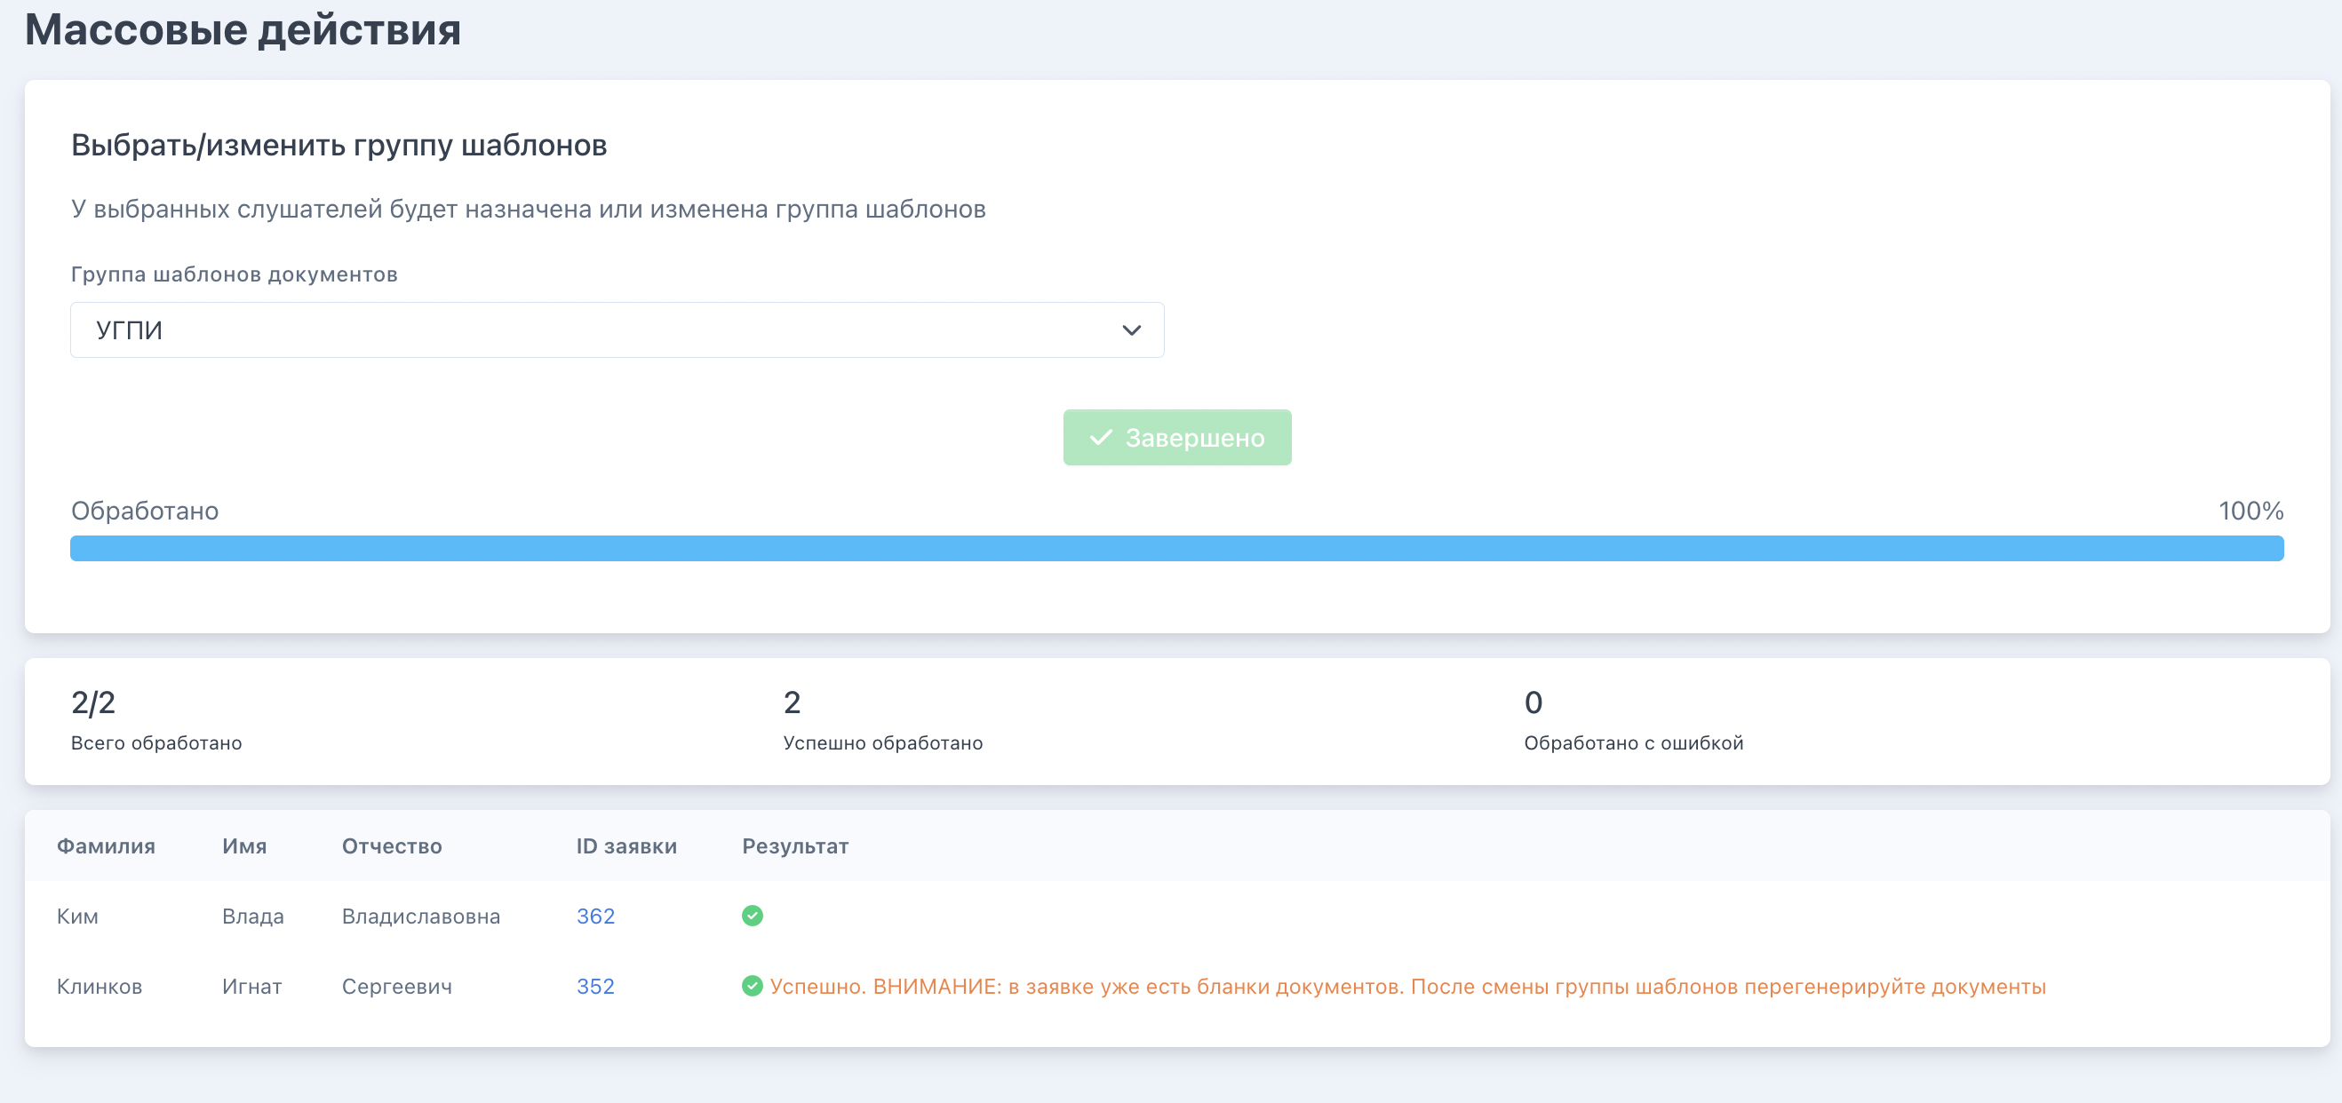Expand dropdown chevron in УГПИ selector

coord(1131,329)
